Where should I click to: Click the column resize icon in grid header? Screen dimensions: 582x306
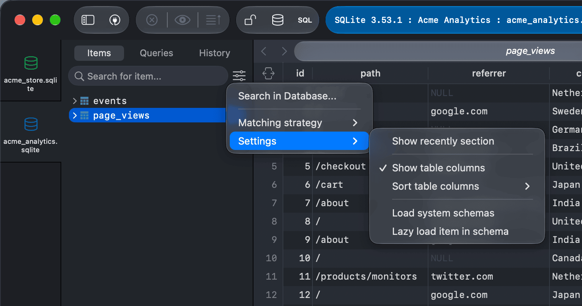pyautogui.click(x=268, y=73)
